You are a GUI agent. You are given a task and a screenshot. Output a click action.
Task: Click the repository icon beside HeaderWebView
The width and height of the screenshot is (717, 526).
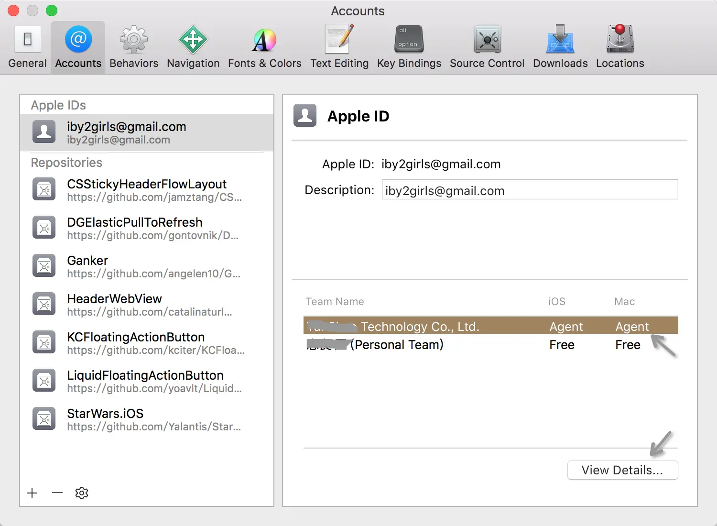[x=44, y=304]
